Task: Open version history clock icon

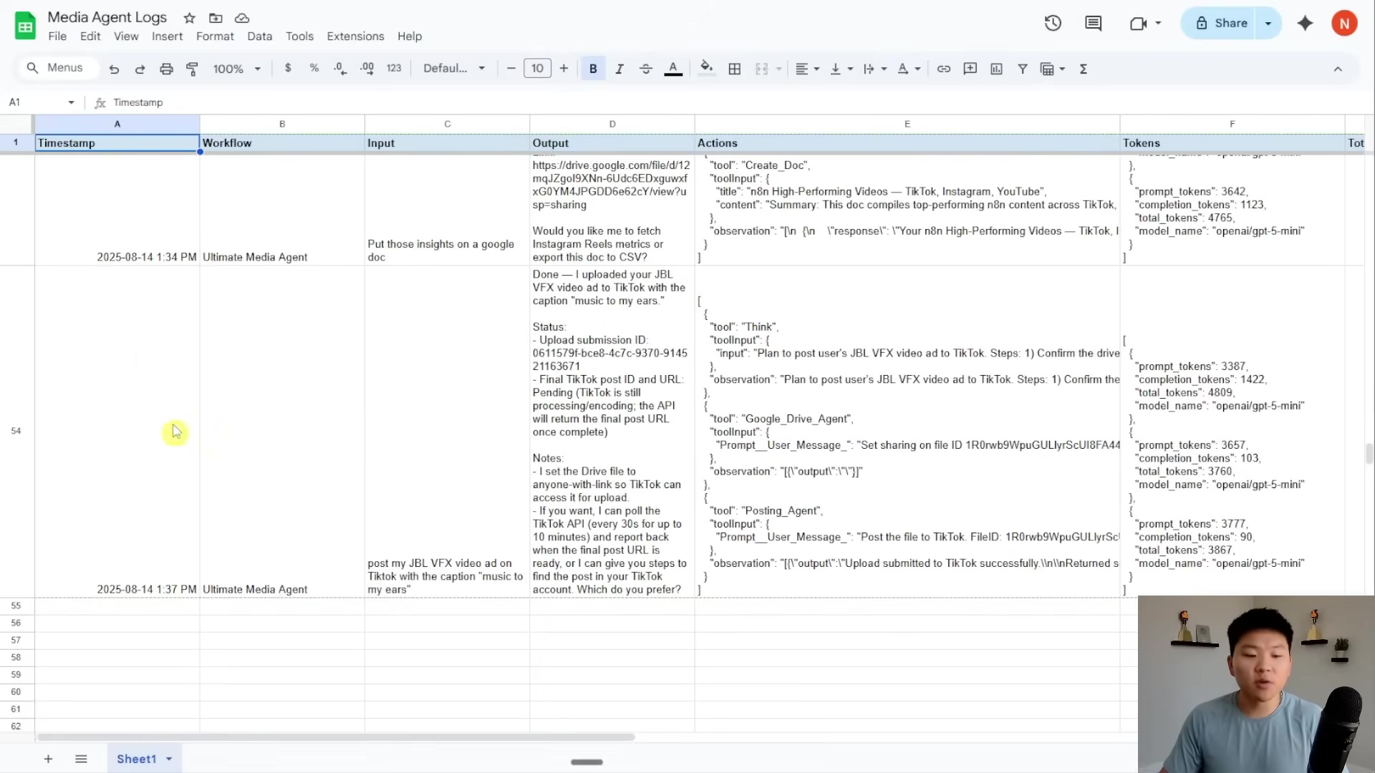Action: coord(1052,23)
